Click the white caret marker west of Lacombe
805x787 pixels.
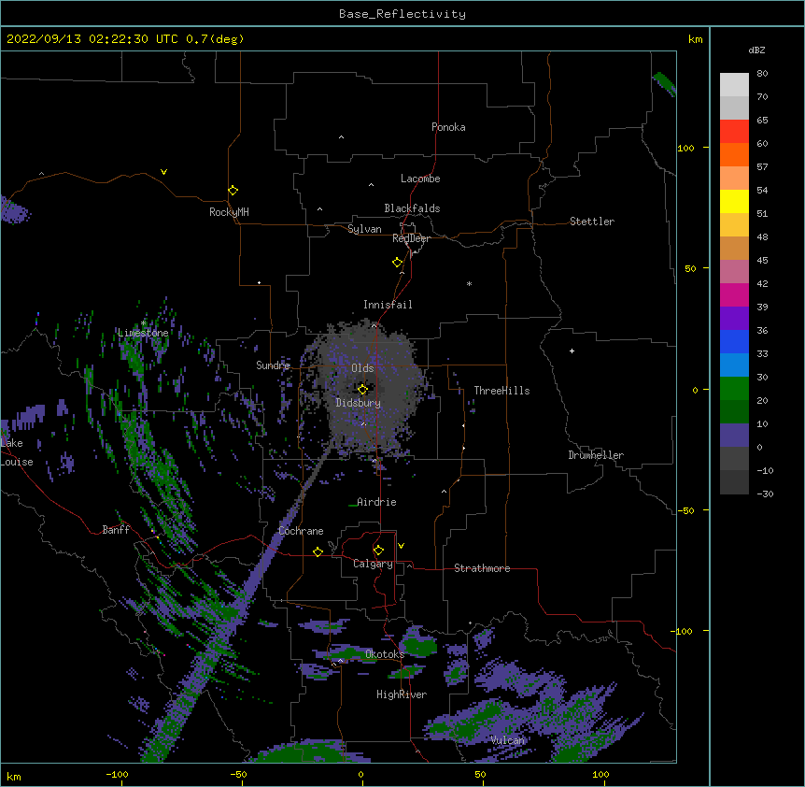(x=371, y=185)
